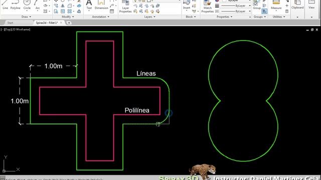The width and height of the screenshot is (321, 180).
Task: Open the [-] viewport controls menu
Action: pyautogui.click(x=2, y=29)
